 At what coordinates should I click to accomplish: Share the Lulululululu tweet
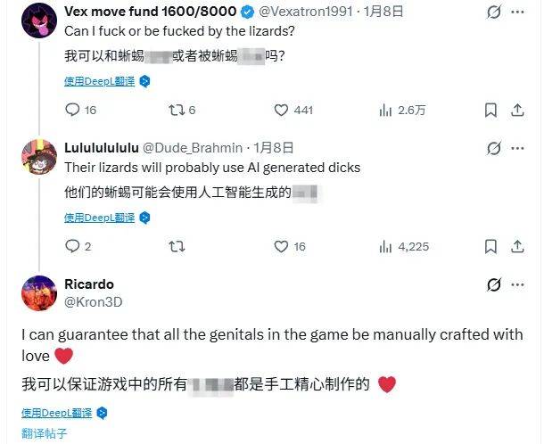[517, 247]
